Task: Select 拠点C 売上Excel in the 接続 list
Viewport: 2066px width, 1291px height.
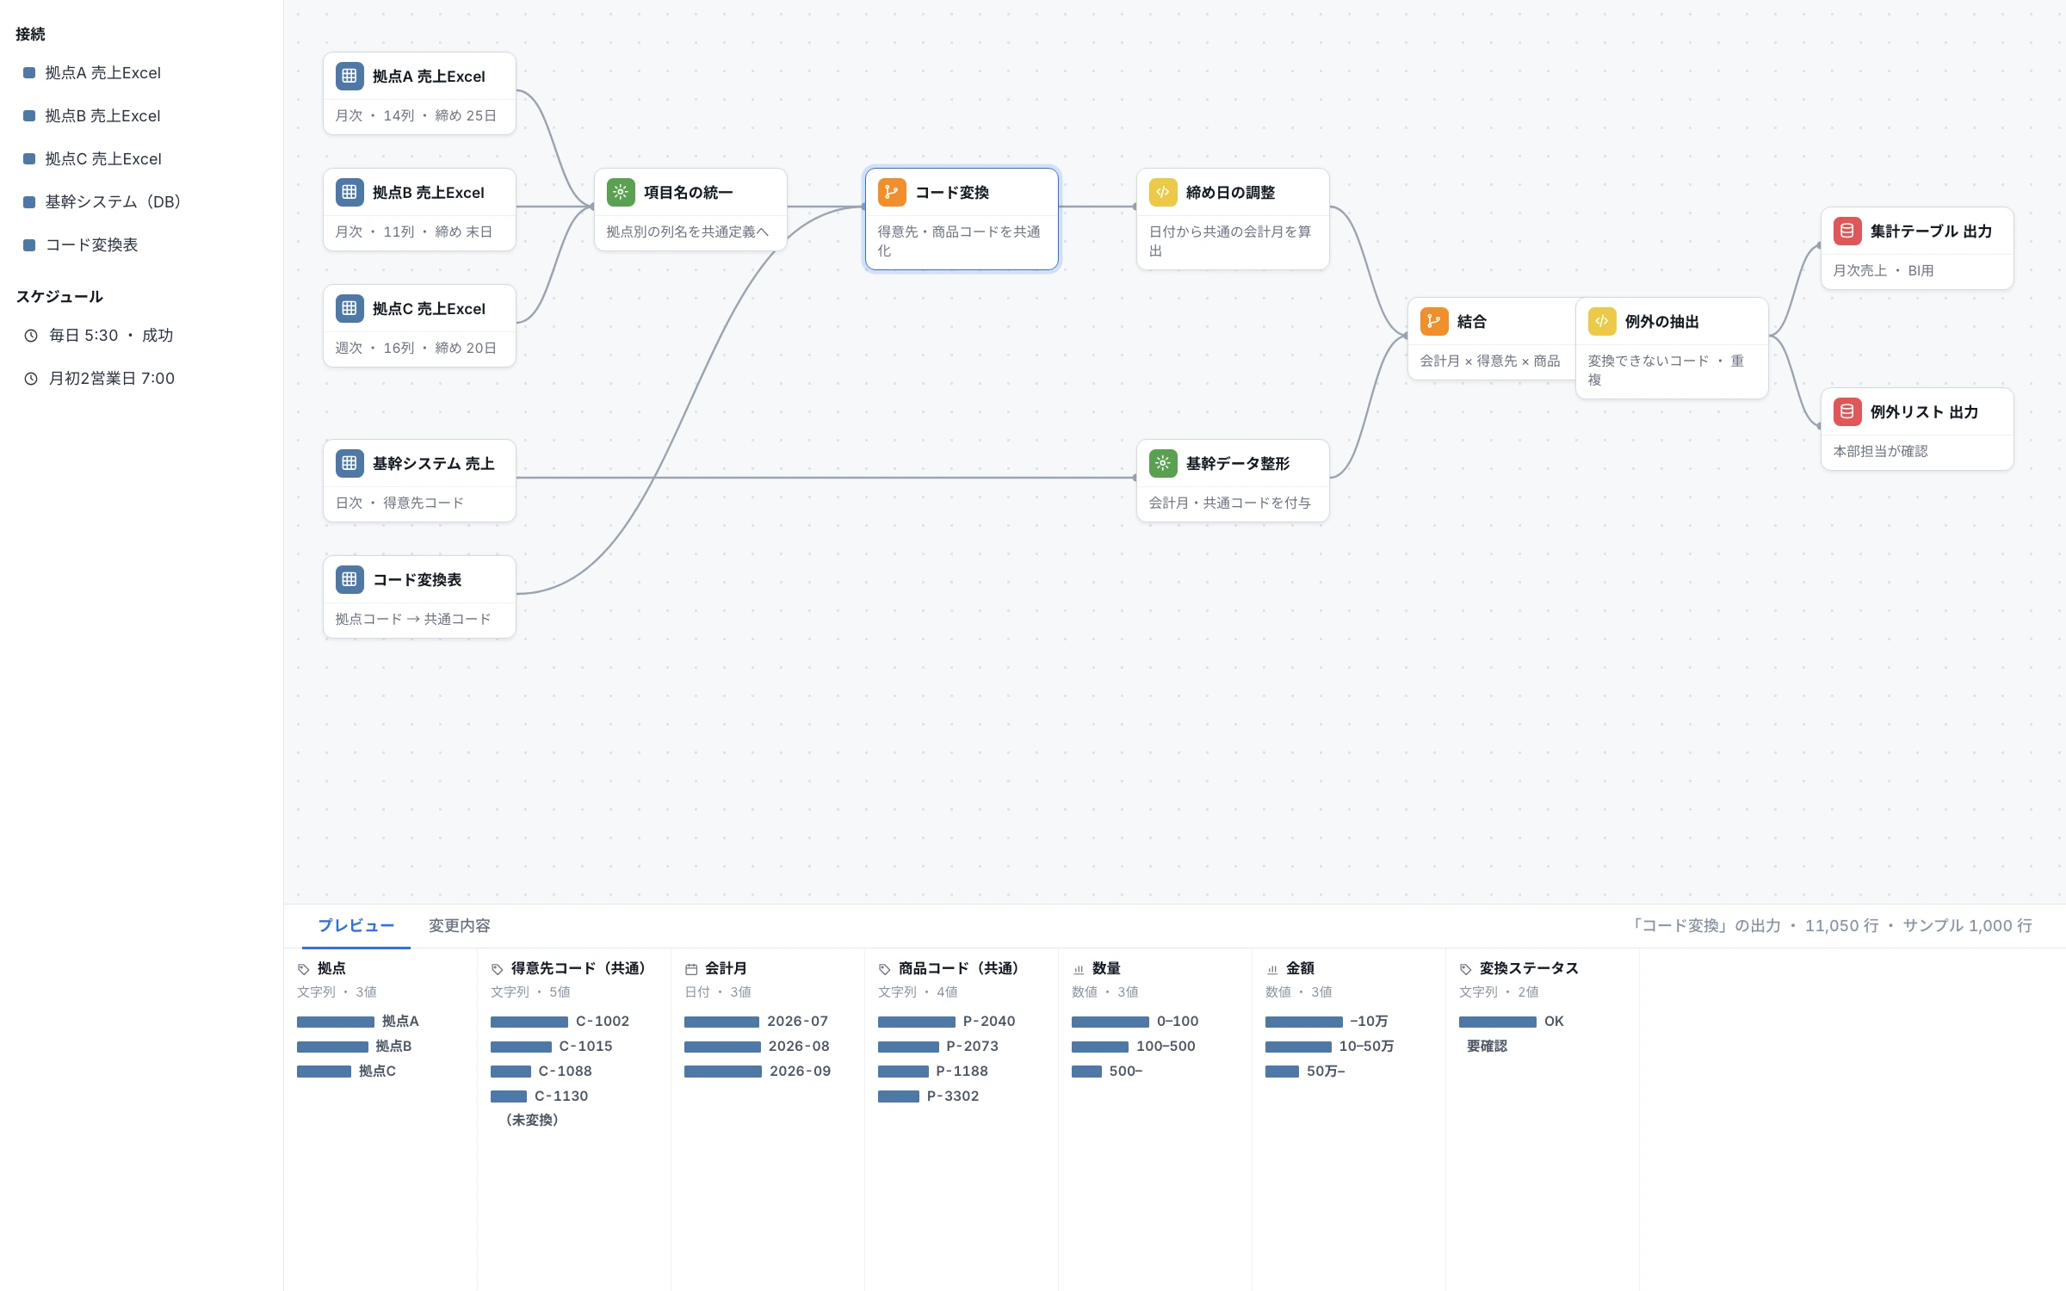Action: point(142,159)
